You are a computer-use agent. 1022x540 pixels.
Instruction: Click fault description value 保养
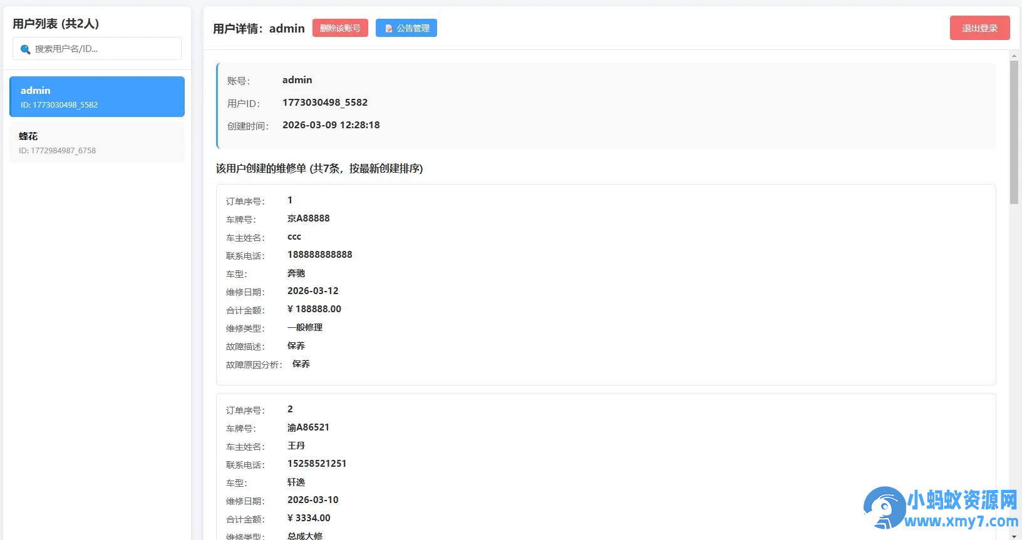click(x=296, y=346)
